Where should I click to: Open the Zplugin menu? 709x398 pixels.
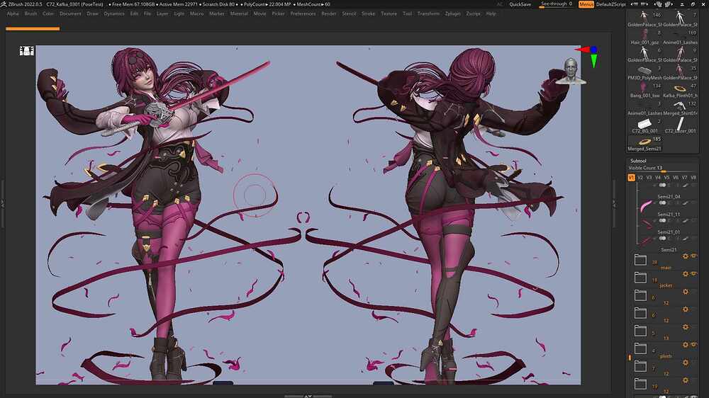coord(452,13)
